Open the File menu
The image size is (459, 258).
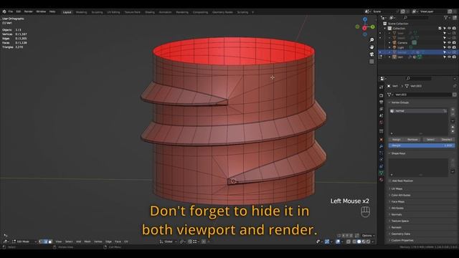11,11
